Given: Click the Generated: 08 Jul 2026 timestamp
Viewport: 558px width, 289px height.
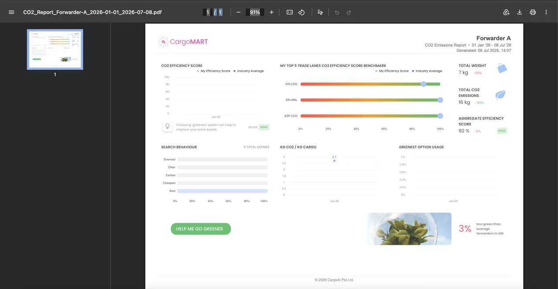Looking at the screenshot, I should 483,51.
